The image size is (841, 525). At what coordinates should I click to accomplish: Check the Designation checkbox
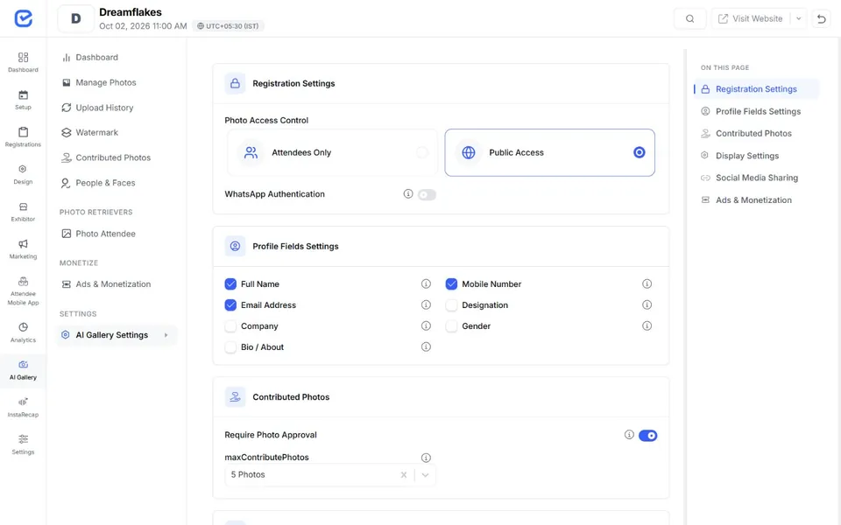click(452, 304)
